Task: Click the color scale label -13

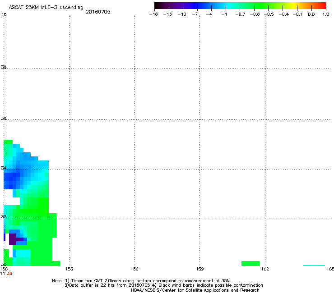Action: 167,14
